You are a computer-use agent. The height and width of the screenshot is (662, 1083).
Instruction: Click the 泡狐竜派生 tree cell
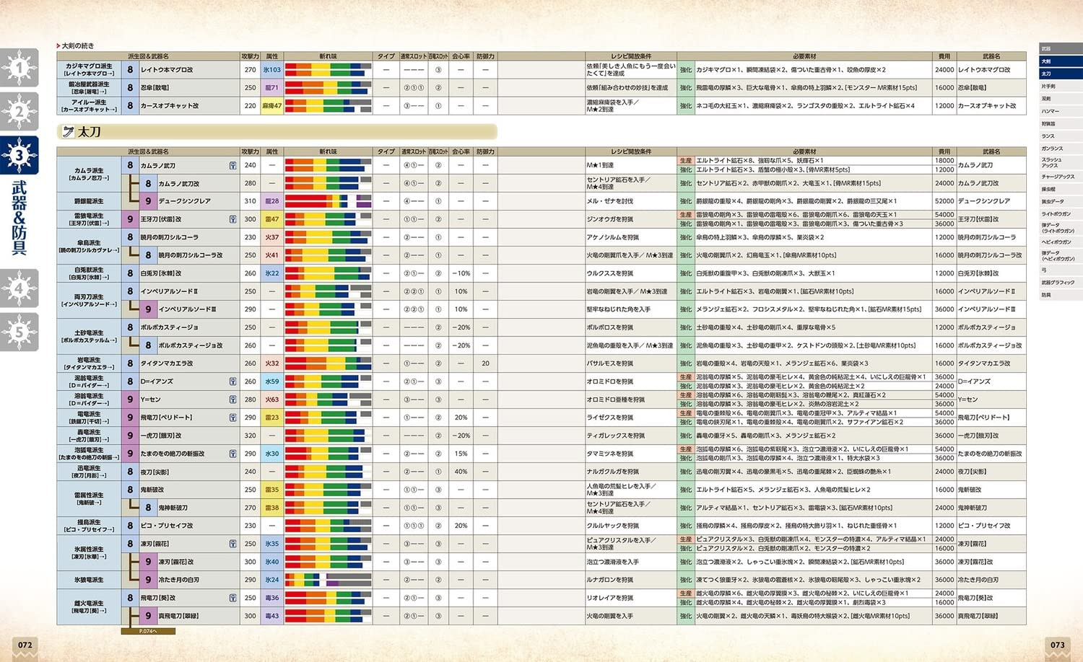pos(89,454)
